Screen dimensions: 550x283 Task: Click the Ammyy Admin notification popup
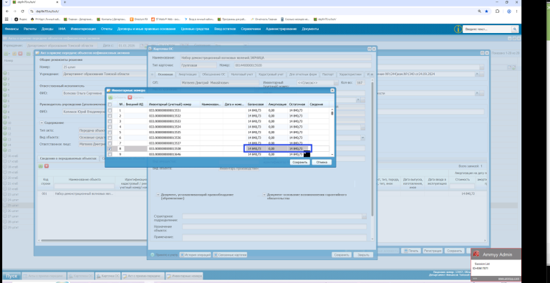496,264
